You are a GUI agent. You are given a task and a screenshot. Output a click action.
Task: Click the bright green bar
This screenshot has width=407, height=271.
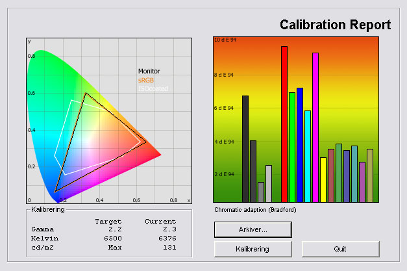point(292,147)
